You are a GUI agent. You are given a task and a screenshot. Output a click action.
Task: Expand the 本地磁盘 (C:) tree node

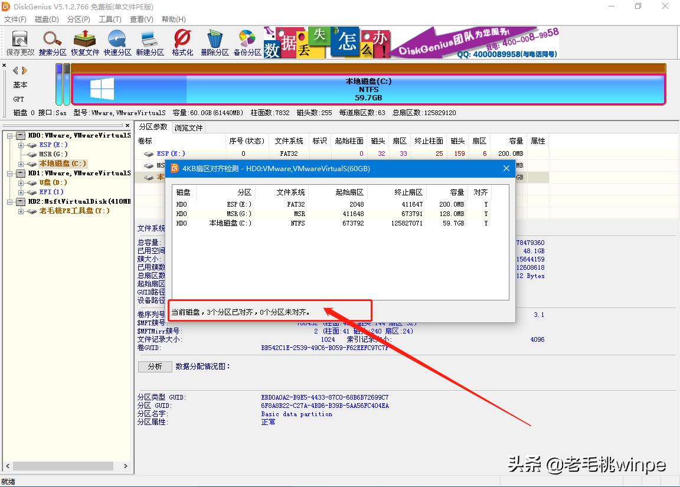click(x=21, y=164)
